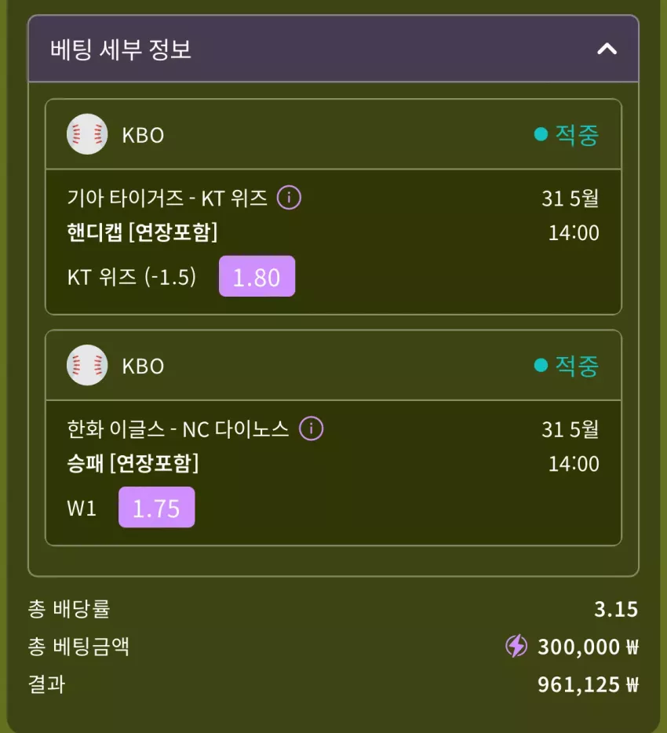Select the 1.75 odds badge
The width and height of the screenshot is (667, 733).
[x=157, y=507]
